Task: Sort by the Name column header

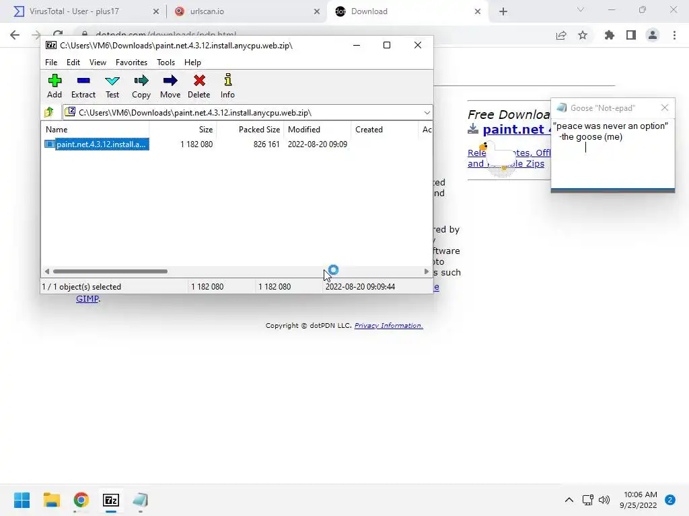Action: tap(96, 130)
